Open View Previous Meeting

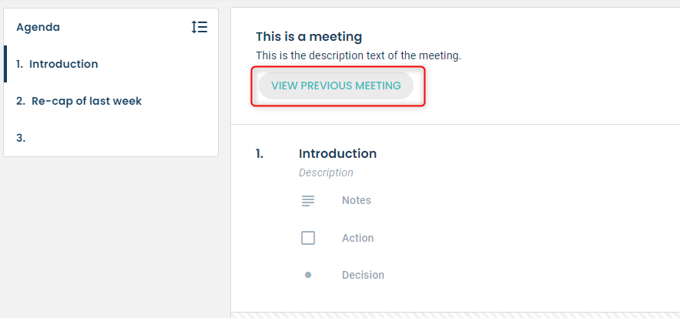pos(336,85)
